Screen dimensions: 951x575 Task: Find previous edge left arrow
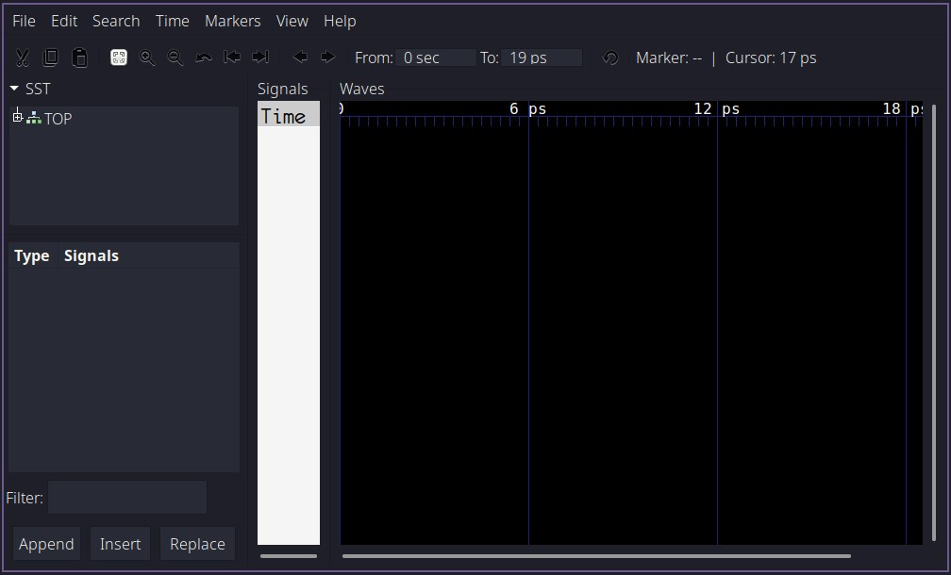click(x=300, y=57)
